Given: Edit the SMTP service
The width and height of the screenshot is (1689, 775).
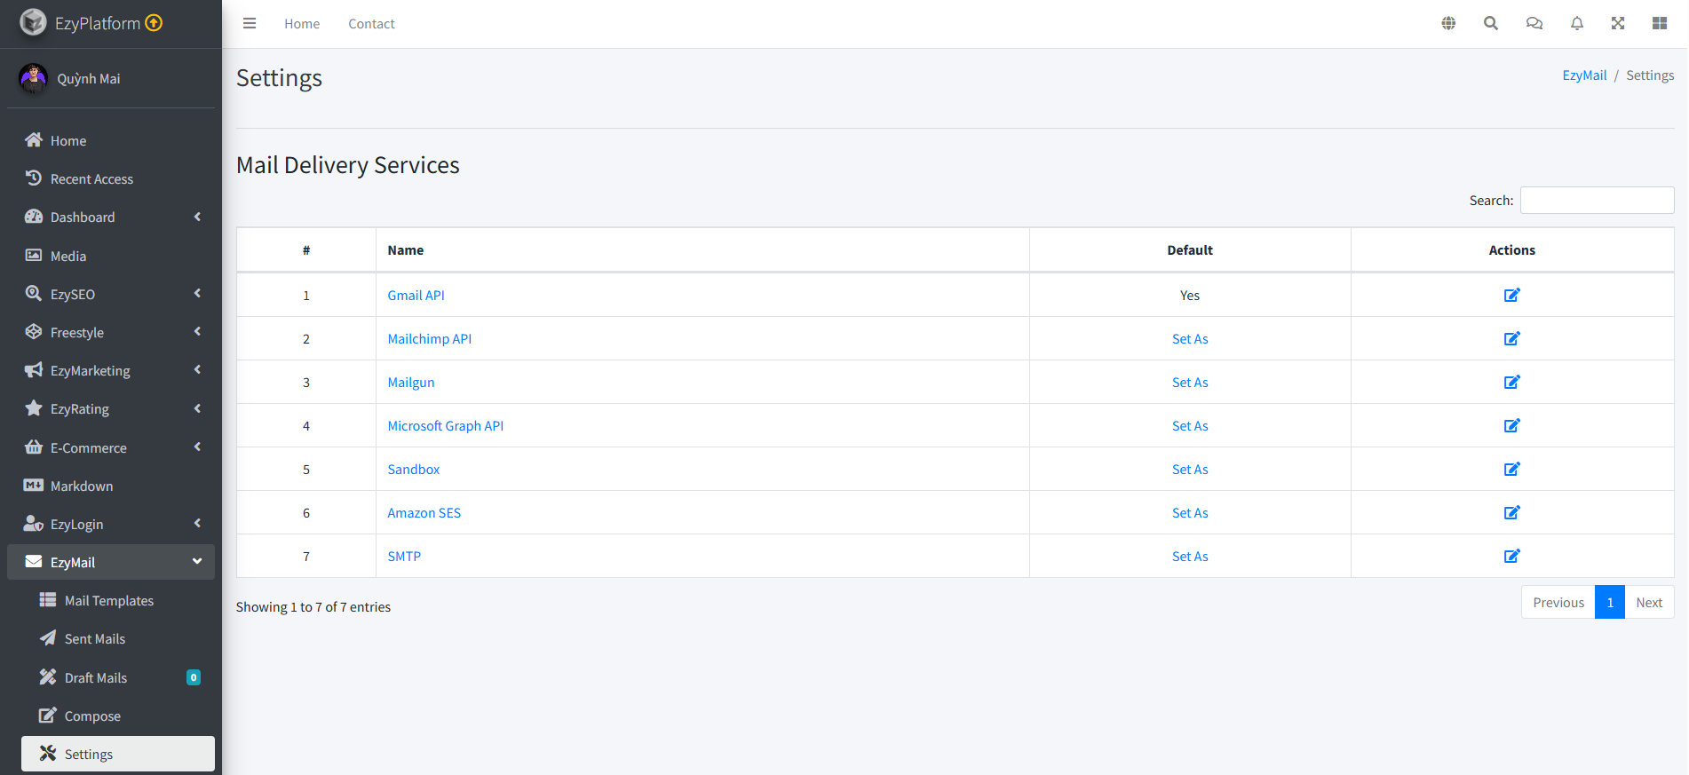Looking at the screenshot, I should pos(1512,556).
